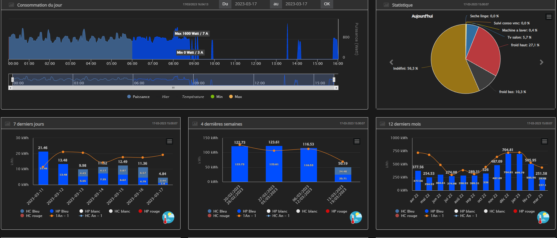
Task: Toggle the Min series in legend
Action: pos(217,97)
